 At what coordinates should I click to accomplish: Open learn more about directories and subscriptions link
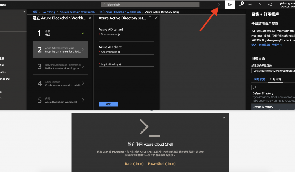[266, 45]
